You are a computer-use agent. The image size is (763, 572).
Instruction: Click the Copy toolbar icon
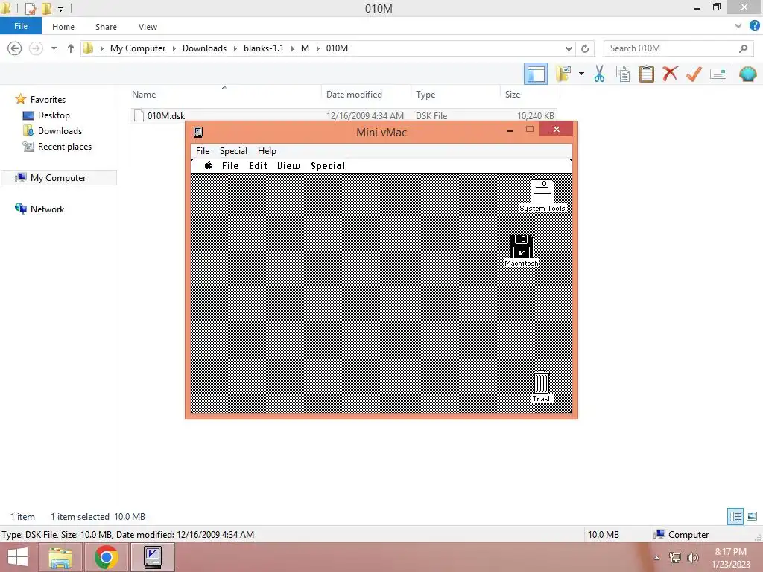click(623, 74)
